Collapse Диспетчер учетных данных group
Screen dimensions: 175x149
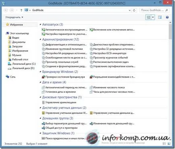pyautogui.click(x=40, y=108)
